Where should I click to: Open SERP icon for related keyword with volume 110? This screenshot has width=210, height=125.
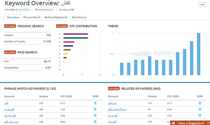point(200,103)
